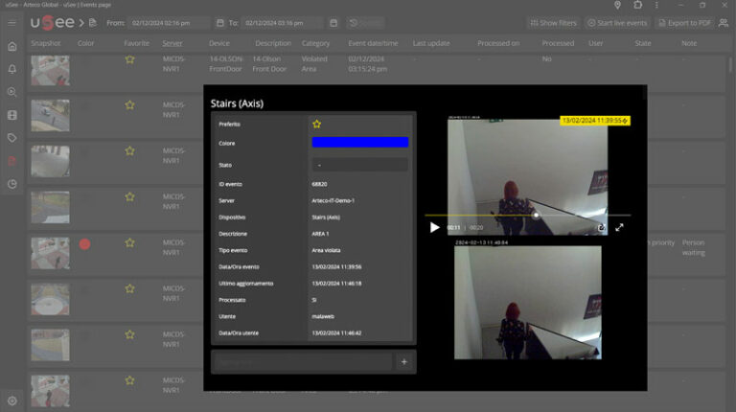Pick the blue Colore swatch
Screen dimensions: 736x412
pos(359,143)
